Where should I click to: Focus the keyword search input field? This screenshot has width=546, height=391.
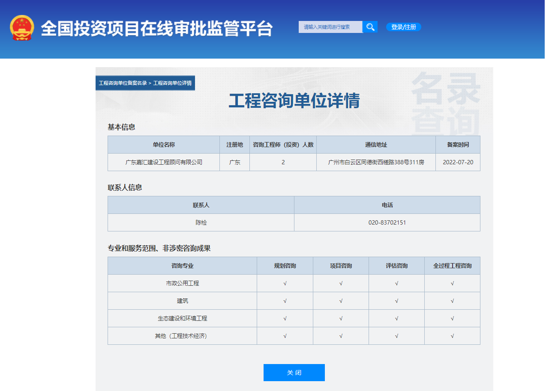(x=330, y=27)
